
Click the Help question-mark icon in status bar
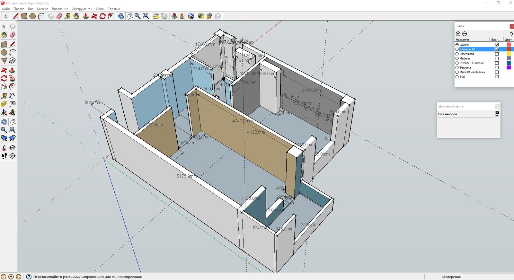click(x=29, y=277)
